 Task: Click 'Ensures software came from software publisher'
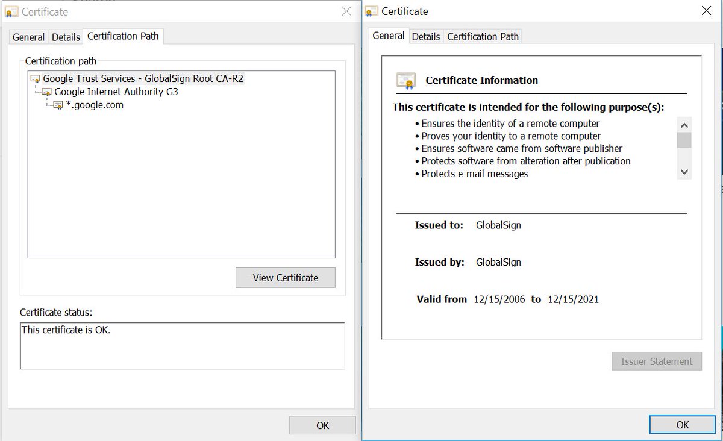[522, 148]
